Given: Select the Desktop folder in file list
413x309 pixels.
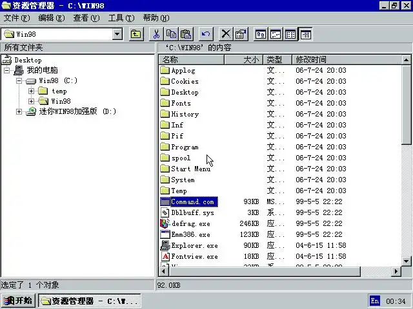Looking at the screenshot, I should 185,92.
